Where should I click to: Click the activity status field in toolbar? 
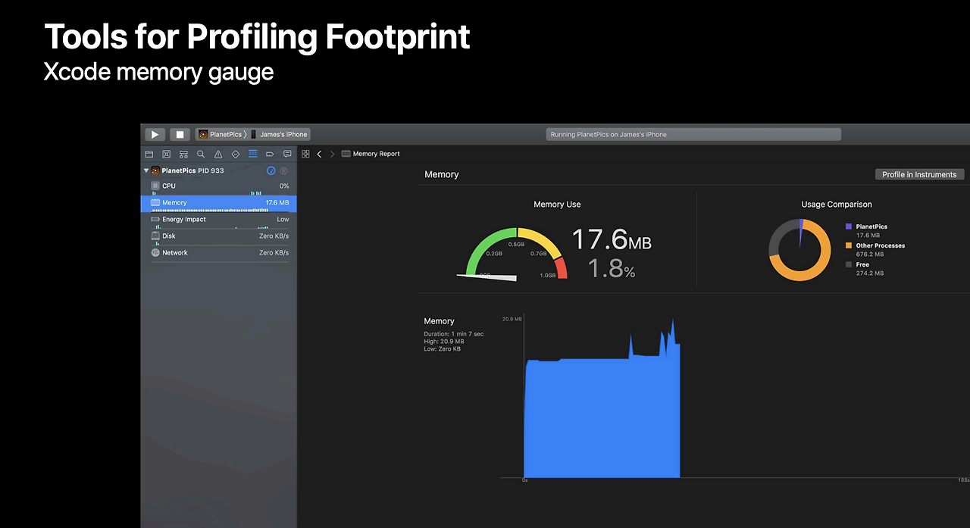point(693,134)
